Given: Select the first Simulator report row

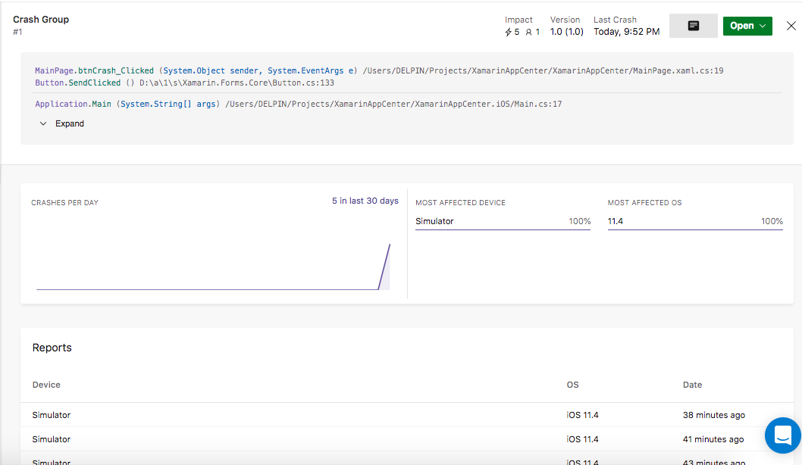Looking at the screenshot, I should click(52, 415).
